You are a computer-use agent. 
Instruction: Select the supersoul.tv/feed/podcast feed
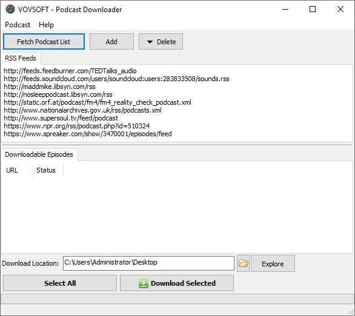click(61, 118)
